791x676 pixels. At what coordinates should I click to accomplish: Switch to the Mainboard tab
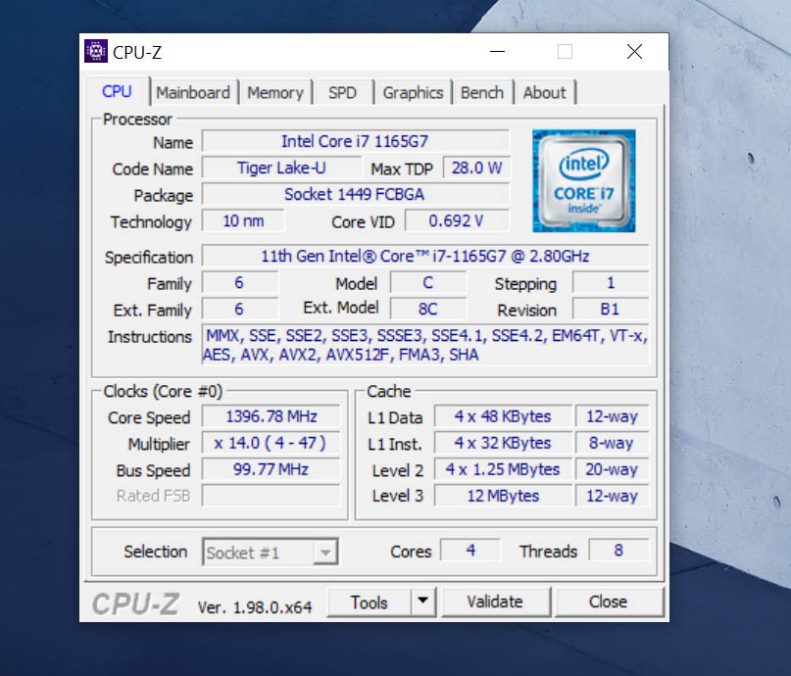pyautogui.click(x=193, y=93)
